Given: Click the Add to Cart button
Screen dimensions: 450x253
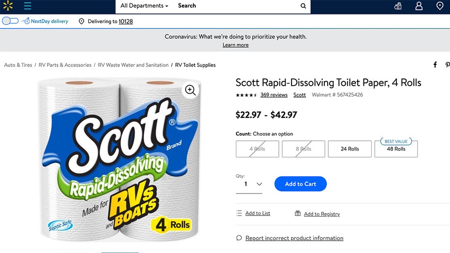Looking at the screenshot, I should click(x=300, y=184).
